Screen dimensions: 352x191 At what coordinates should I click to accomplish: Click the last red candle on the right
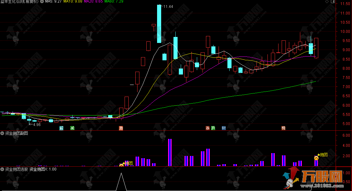[316, 48]
